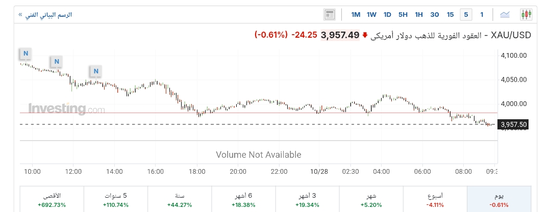Image resolution: width=551 pixels, height=212 pixels.
Task: Select the 5H timeframe
Action: [x=403, y=14]
